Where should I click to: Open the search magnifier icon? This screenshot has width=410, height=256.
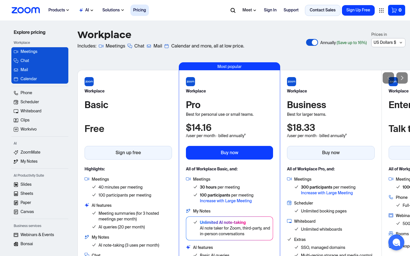(233, 10)
